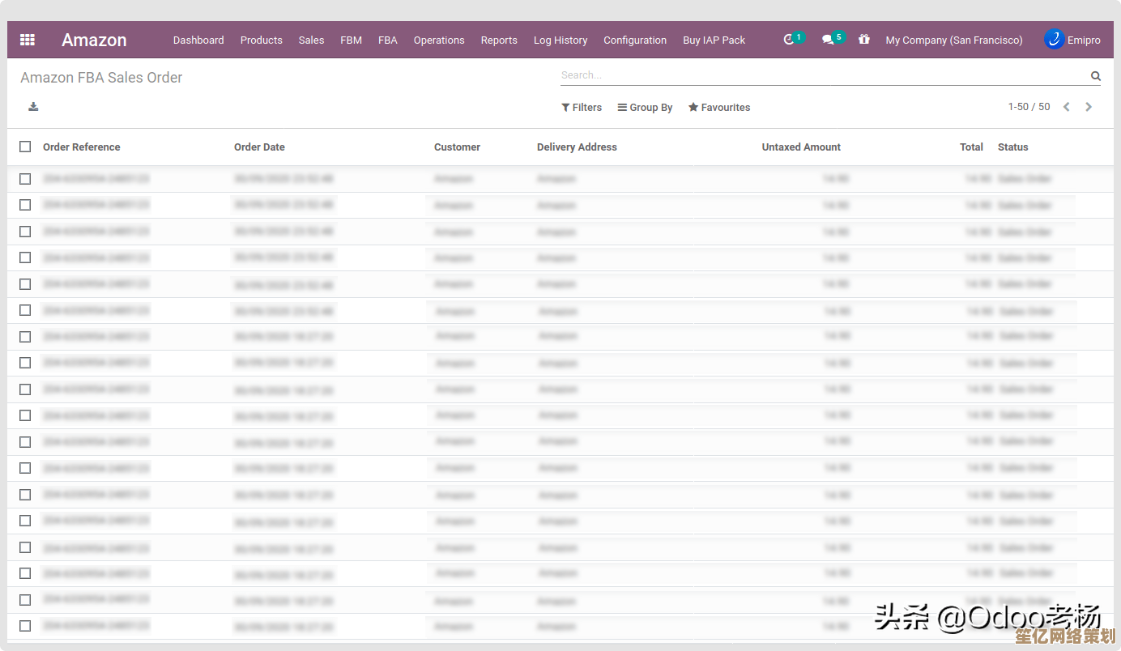Click the Amazon app title

pos(94,40)
